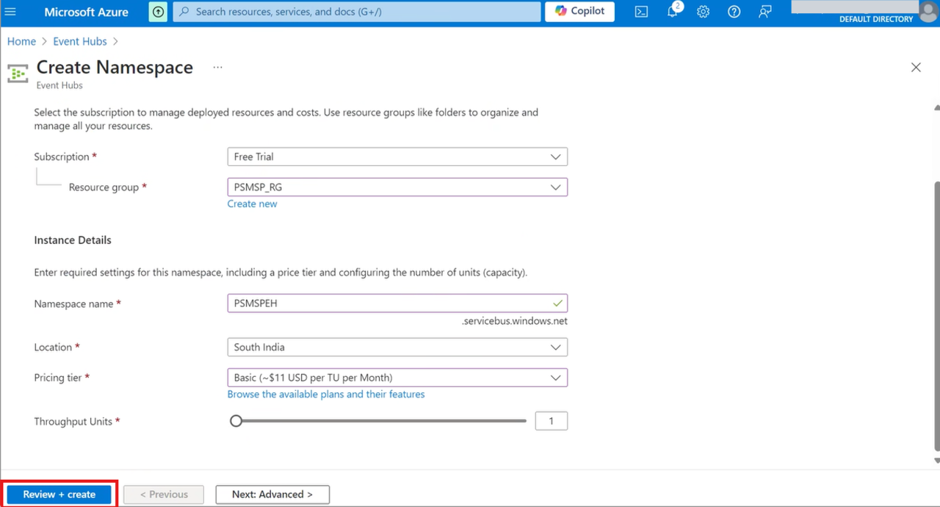Open the Pricing tier dropdown
This screenshot has height=507, width=940.
tap(397, 378)
